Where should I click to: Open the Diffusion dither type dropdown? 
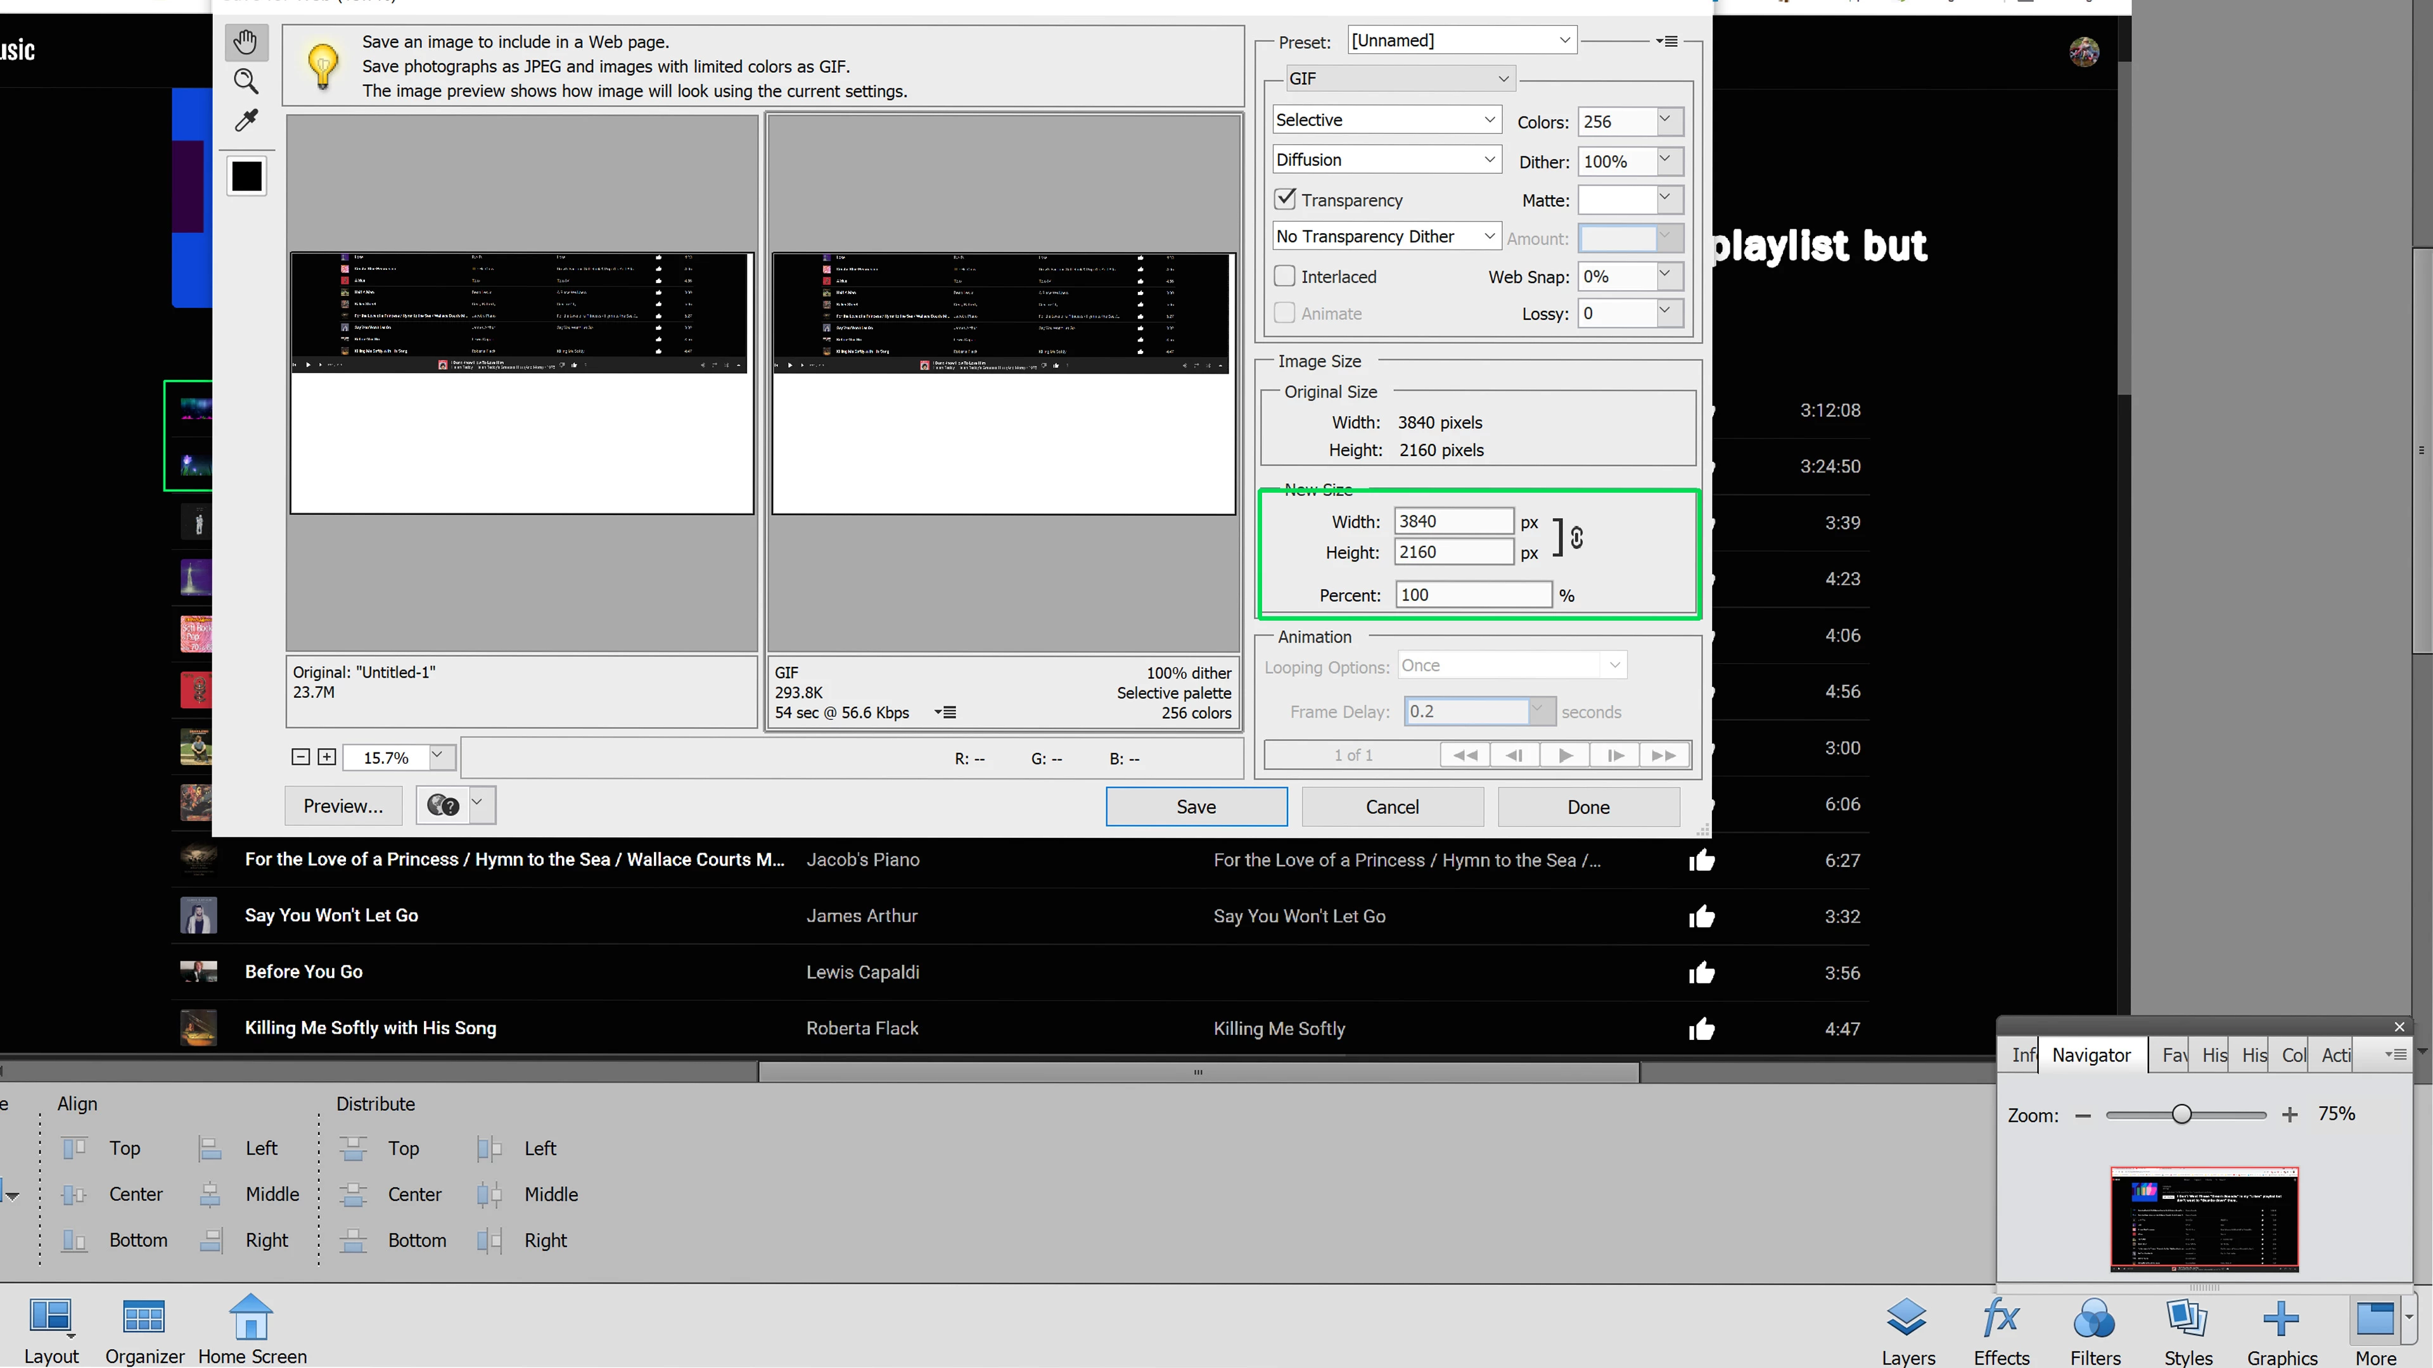[x=1384, y=160]
